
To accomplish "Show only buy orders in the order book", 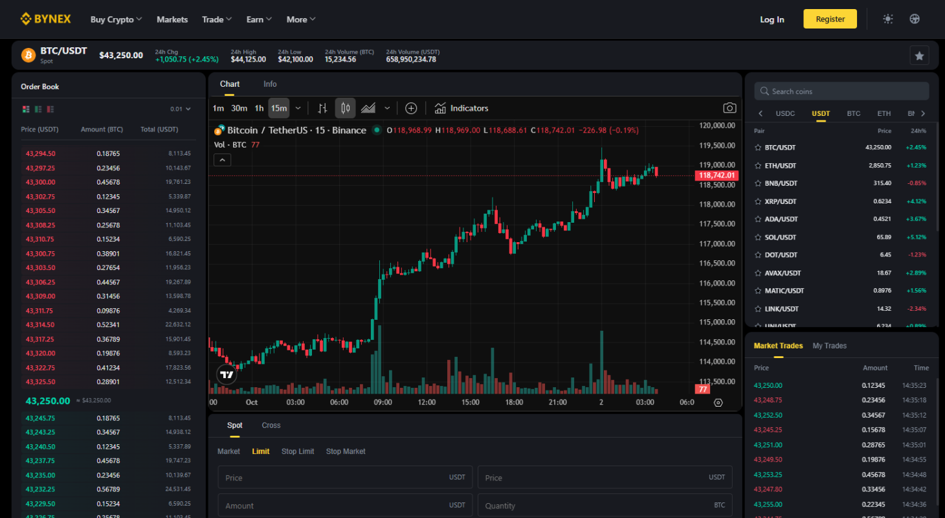I will coord(38,109).
